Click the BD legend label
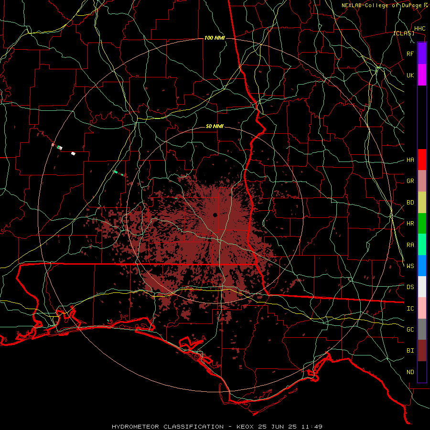This screenshot has width=430, height=430. [410, 203]
